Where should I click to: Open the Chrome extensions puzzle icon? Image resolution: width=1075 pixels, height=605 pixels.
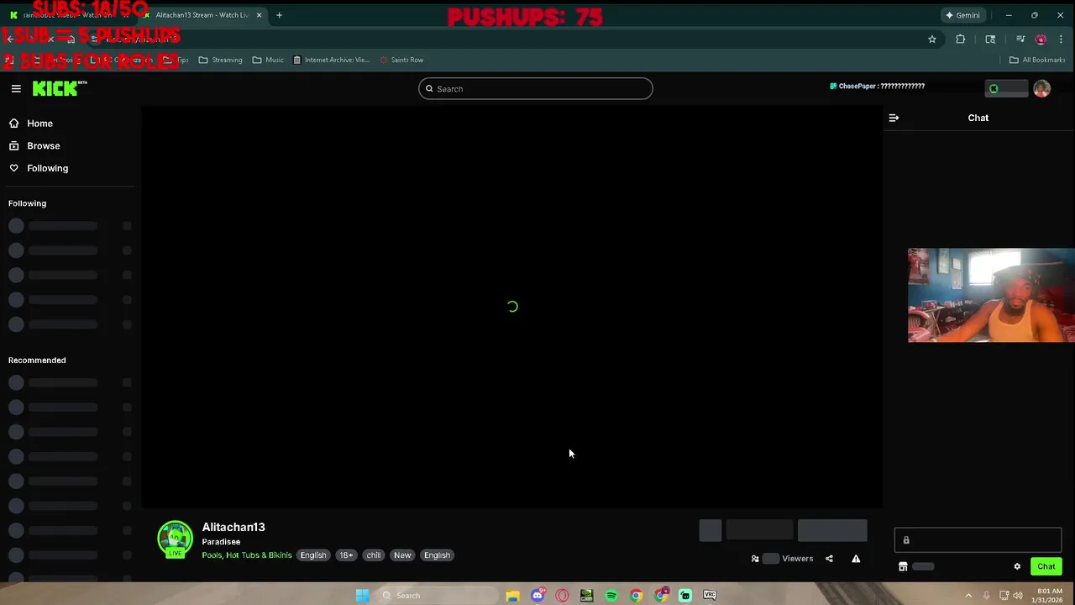click(x=960, y=39)
